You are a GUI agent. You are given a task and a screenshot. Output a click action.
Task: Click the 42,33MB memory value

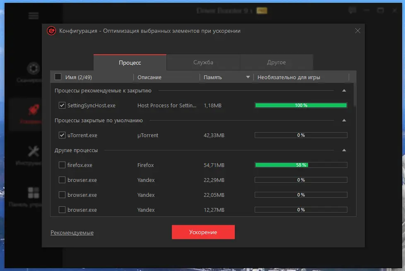click(214, 135)
